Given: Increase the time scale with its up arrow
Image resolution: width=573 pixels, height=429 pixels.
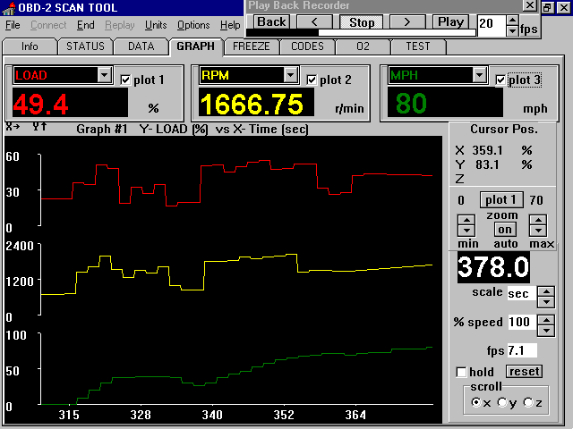Looking at the screenshot, I should [545, 289].
